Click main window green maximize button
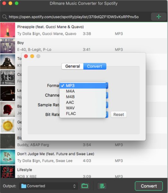Viewport: 168px width, 193px height. coord(17,3)
